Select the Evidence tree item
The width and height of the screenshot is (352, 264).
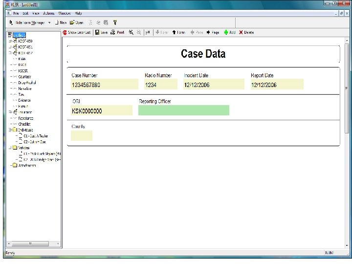tap(24, 100)
